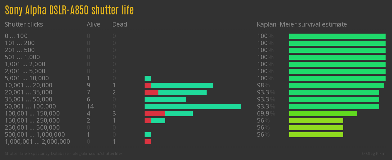
Task: Click the "Shutter clicks" column header
Action: coord(24,24)
